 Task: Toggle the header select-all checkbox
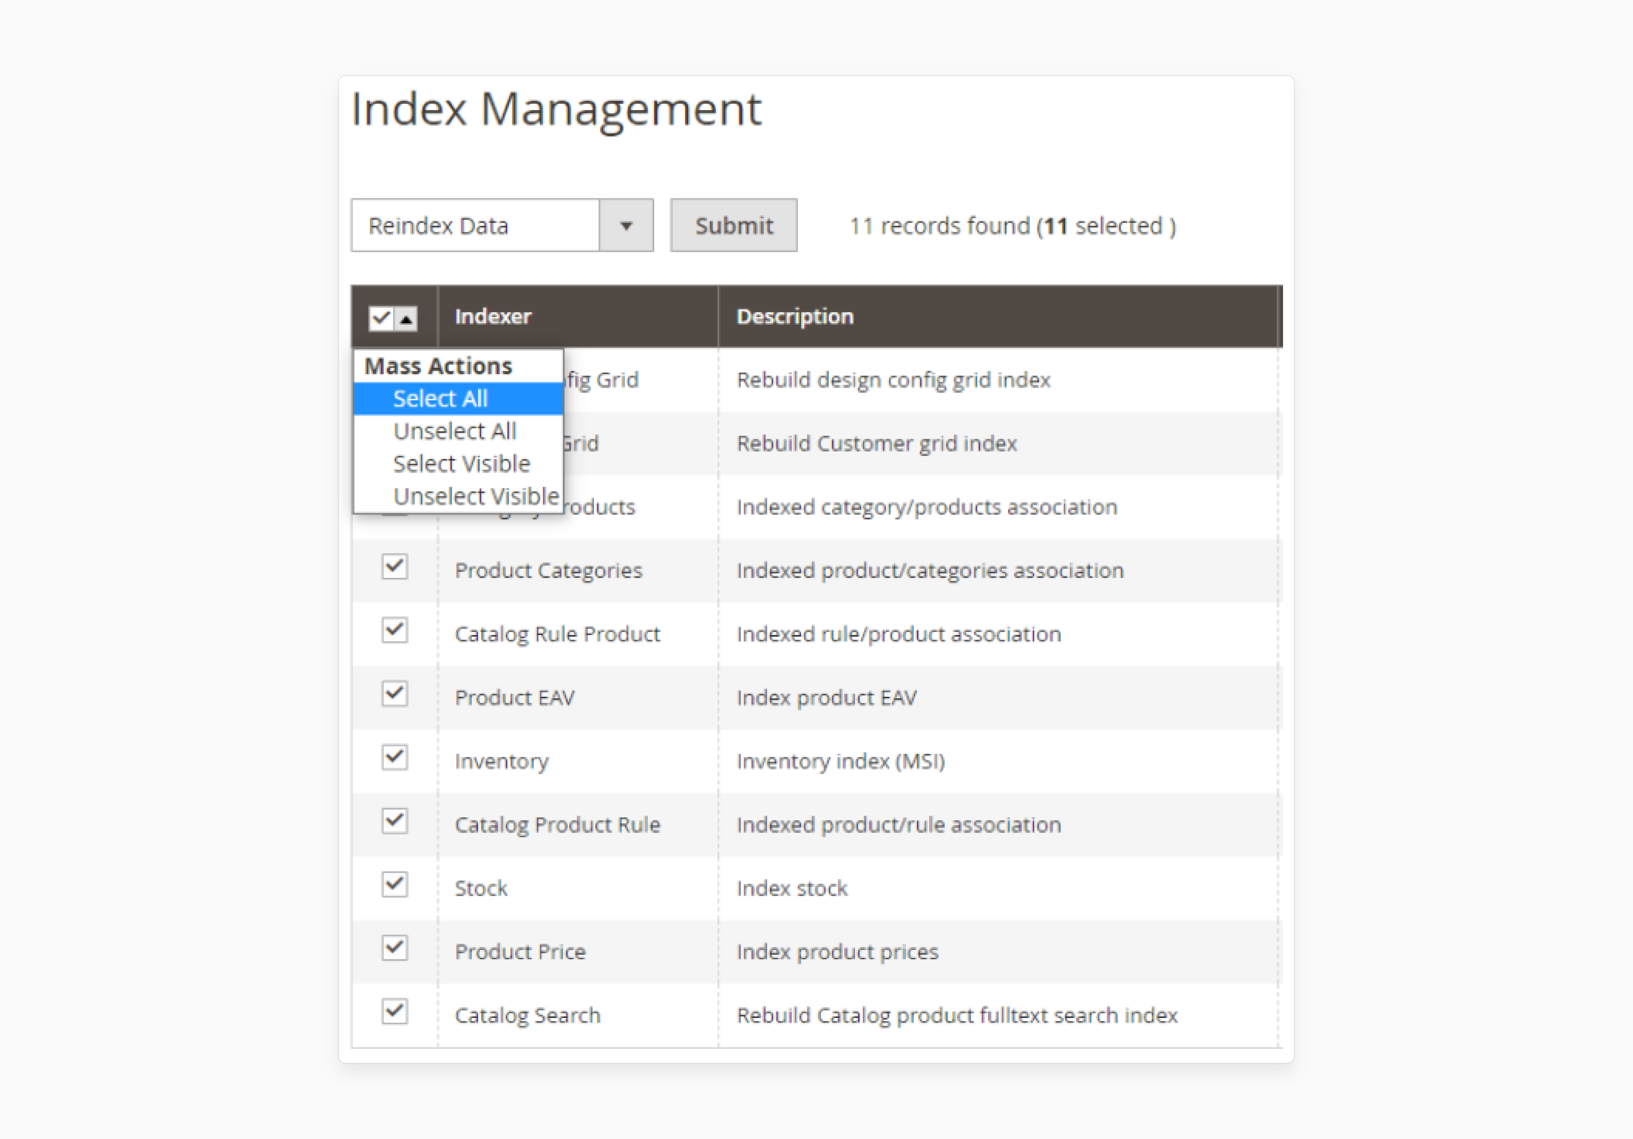(x=381, y=318)
